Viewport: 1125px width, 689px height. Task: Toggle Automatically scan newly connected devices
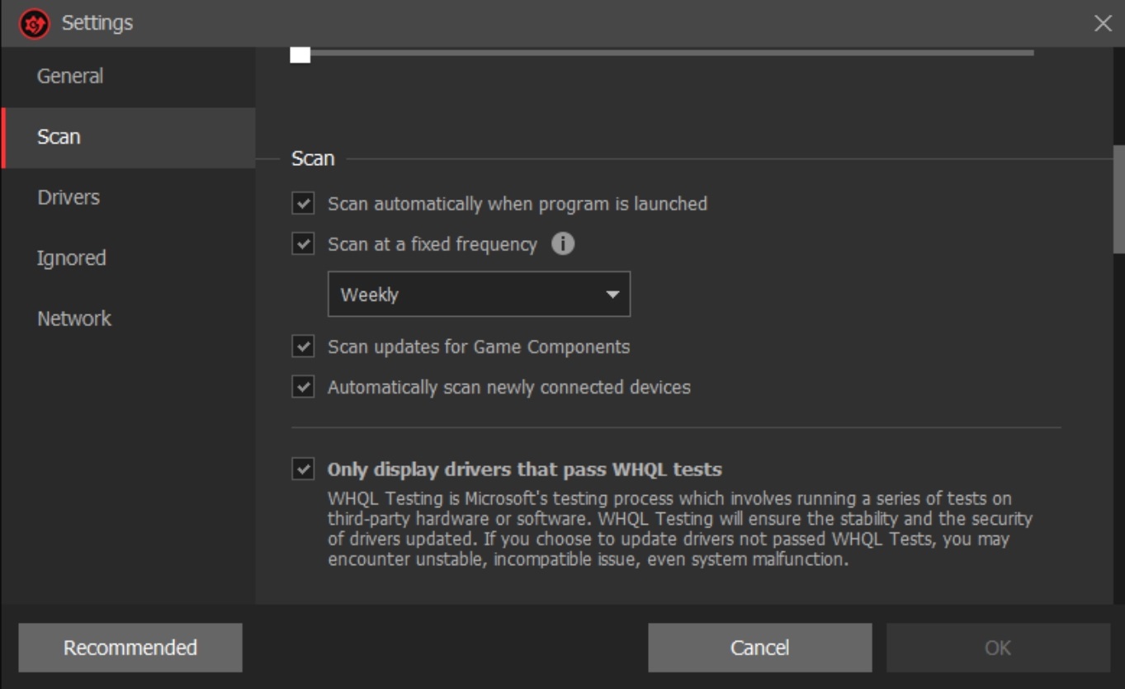tap(303, 387)
